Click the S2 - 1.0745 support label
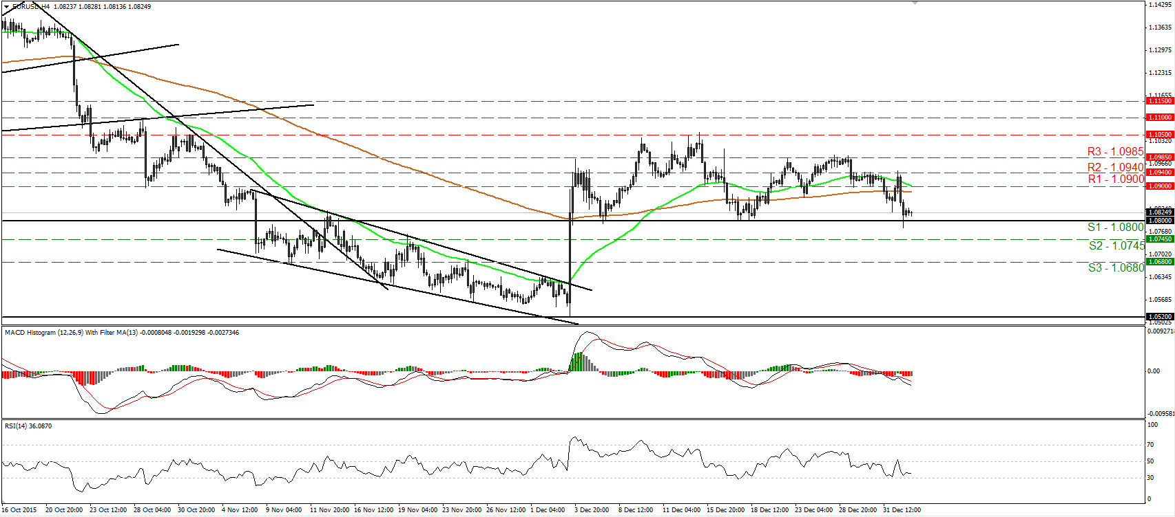Screen dimensions: 1175x517 click(1116, 245)
